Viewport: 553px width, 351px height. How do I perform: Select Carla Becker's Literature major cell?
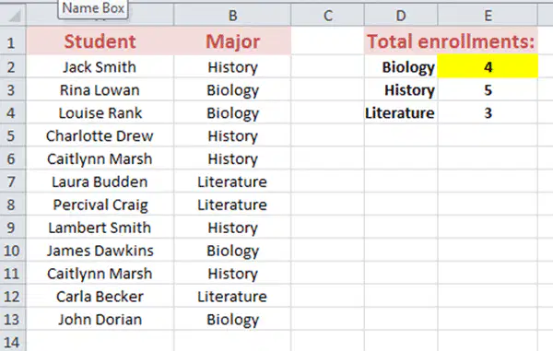pyautogui.click(x=232, y=297)
